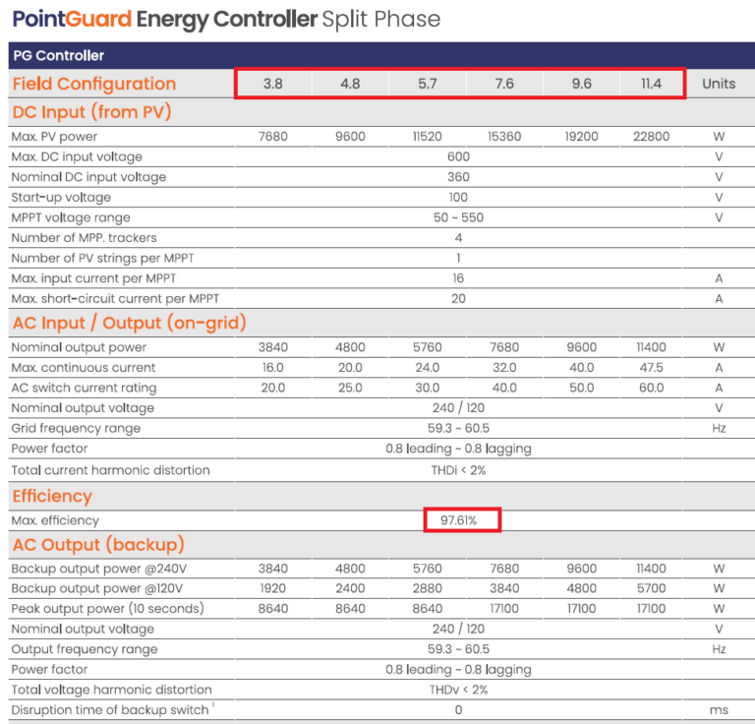Screen dimensions: 755x724
Task: Click the "Max. PV power" row label
Action: click(x=54, y=137)
